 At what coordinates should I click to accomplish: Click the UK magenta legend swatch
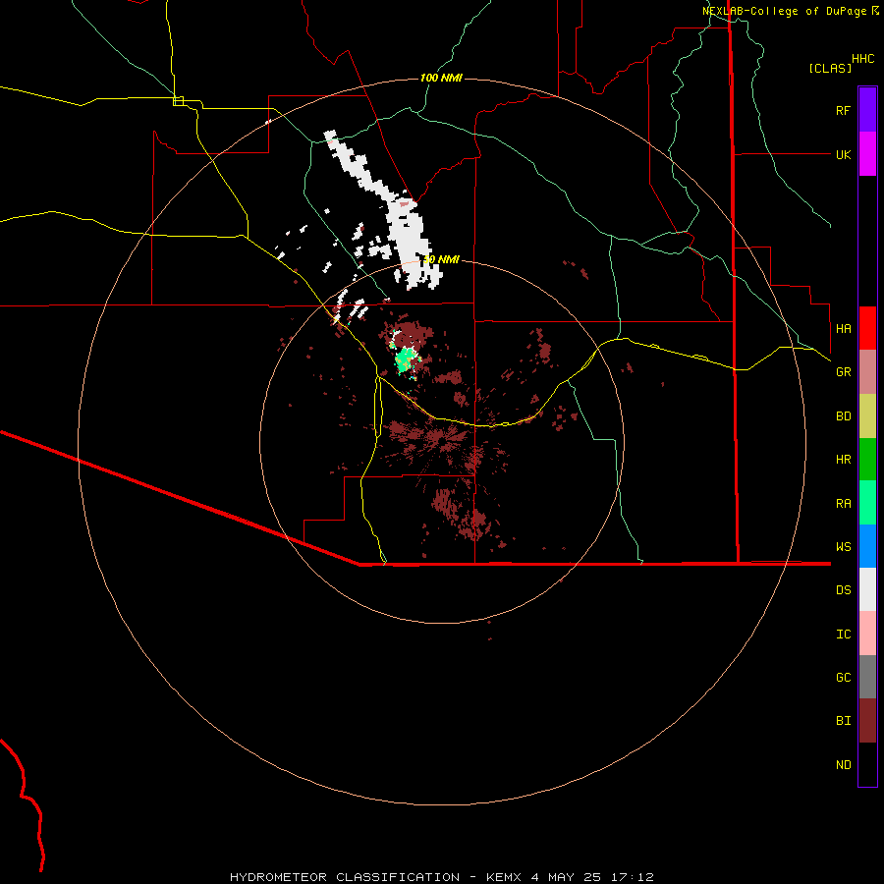click(867, 154)
